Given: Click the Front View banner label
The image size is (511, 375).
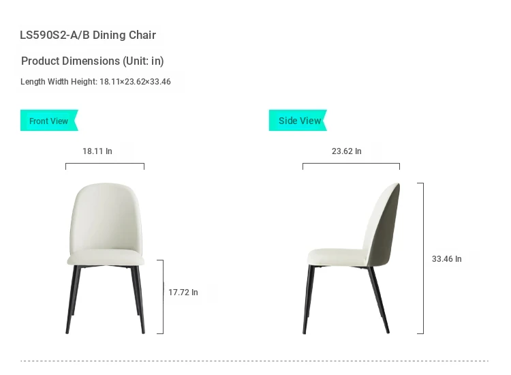Looking at the screenshot, I should (x=49, y=121).
